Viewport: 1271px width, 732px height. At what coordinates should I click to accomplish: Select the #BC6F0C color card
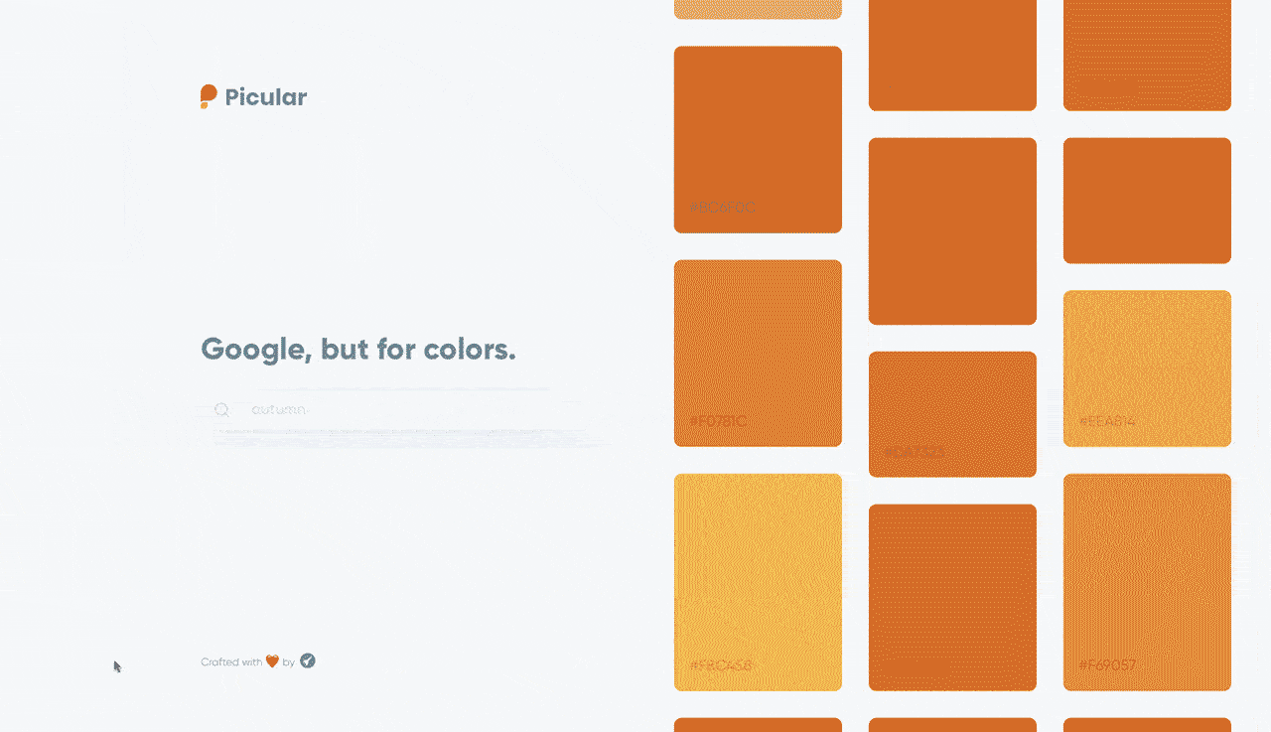tap(758, 139)
